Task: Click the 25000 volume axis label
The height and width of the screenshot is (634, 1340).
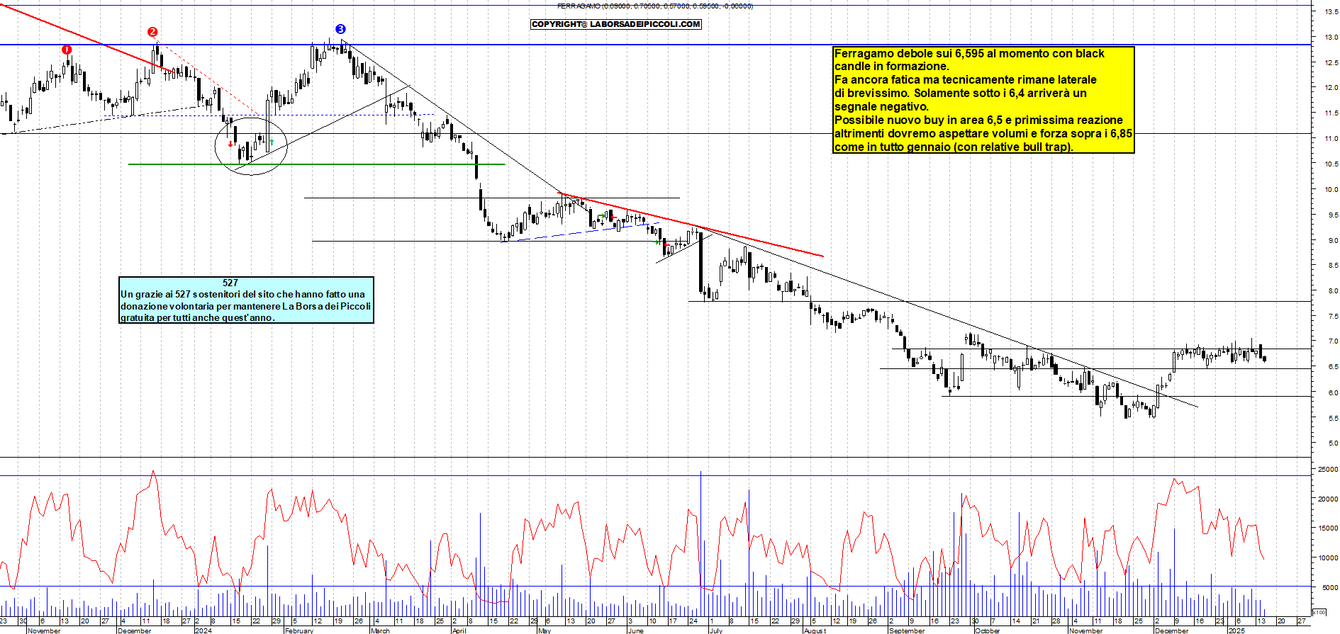Action: [x=1328, y=469]
